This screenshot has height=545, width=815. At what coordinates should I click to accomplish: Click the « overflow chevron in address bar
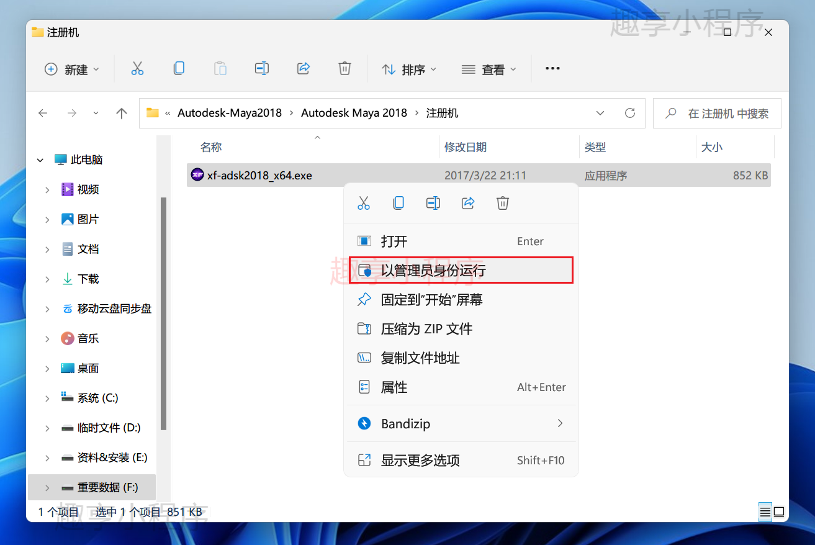(x=168, y=113)
